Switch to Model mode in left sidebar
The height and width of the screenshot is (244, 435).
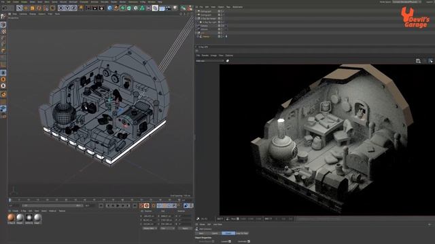click(3, 24)
